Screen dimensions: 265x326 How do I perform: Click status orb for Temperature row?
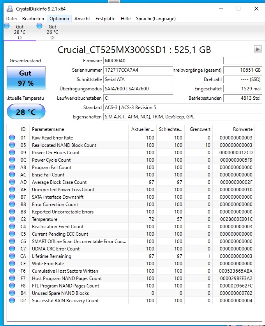pos(12,219)
